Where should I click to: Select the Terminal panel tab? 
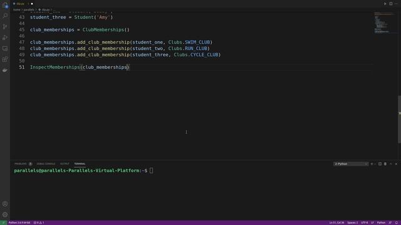point(80,164)
